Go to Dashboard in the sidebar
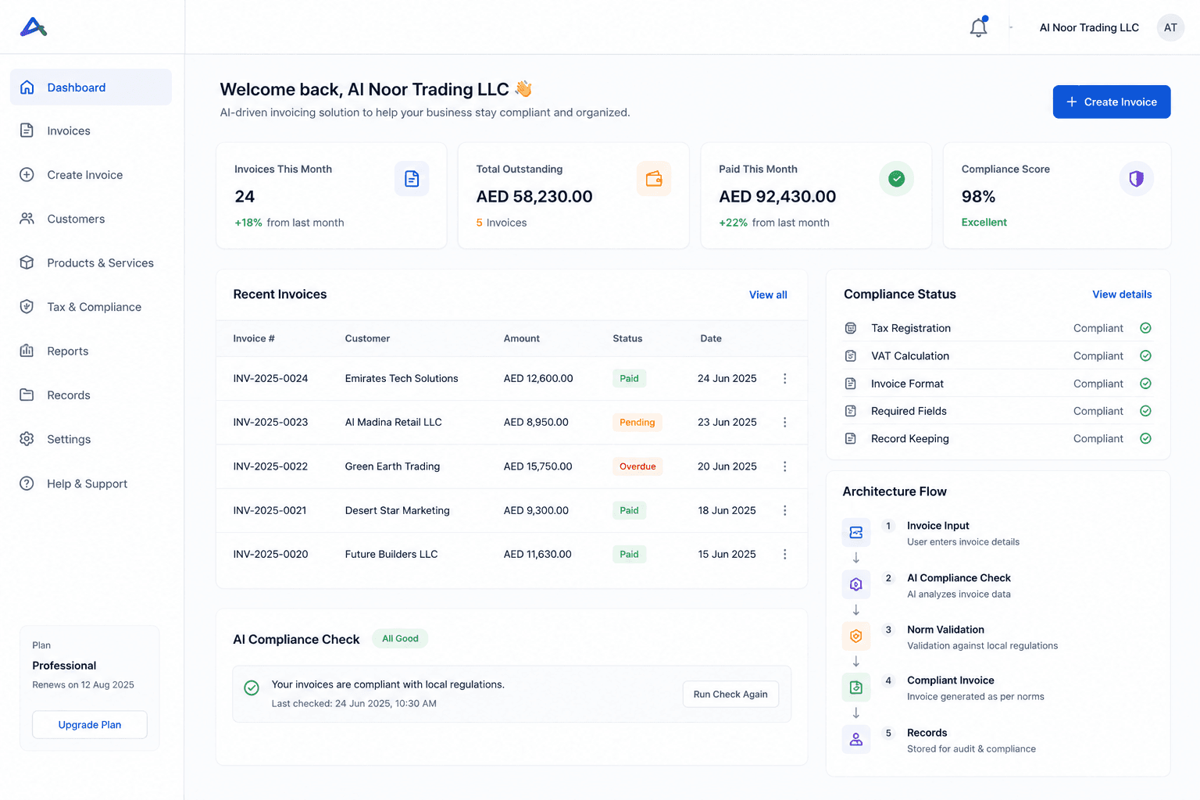Screen dimensions: 1200x800 (91, 87)
